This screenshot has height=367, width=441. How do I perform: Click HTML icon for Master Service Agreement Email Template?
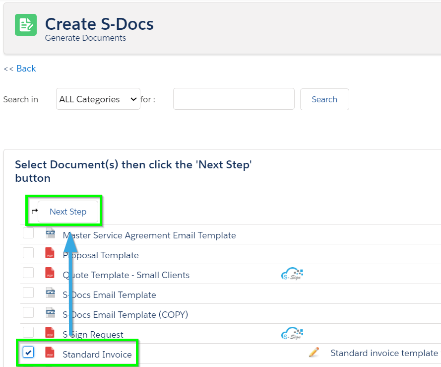tap(50, 233)
